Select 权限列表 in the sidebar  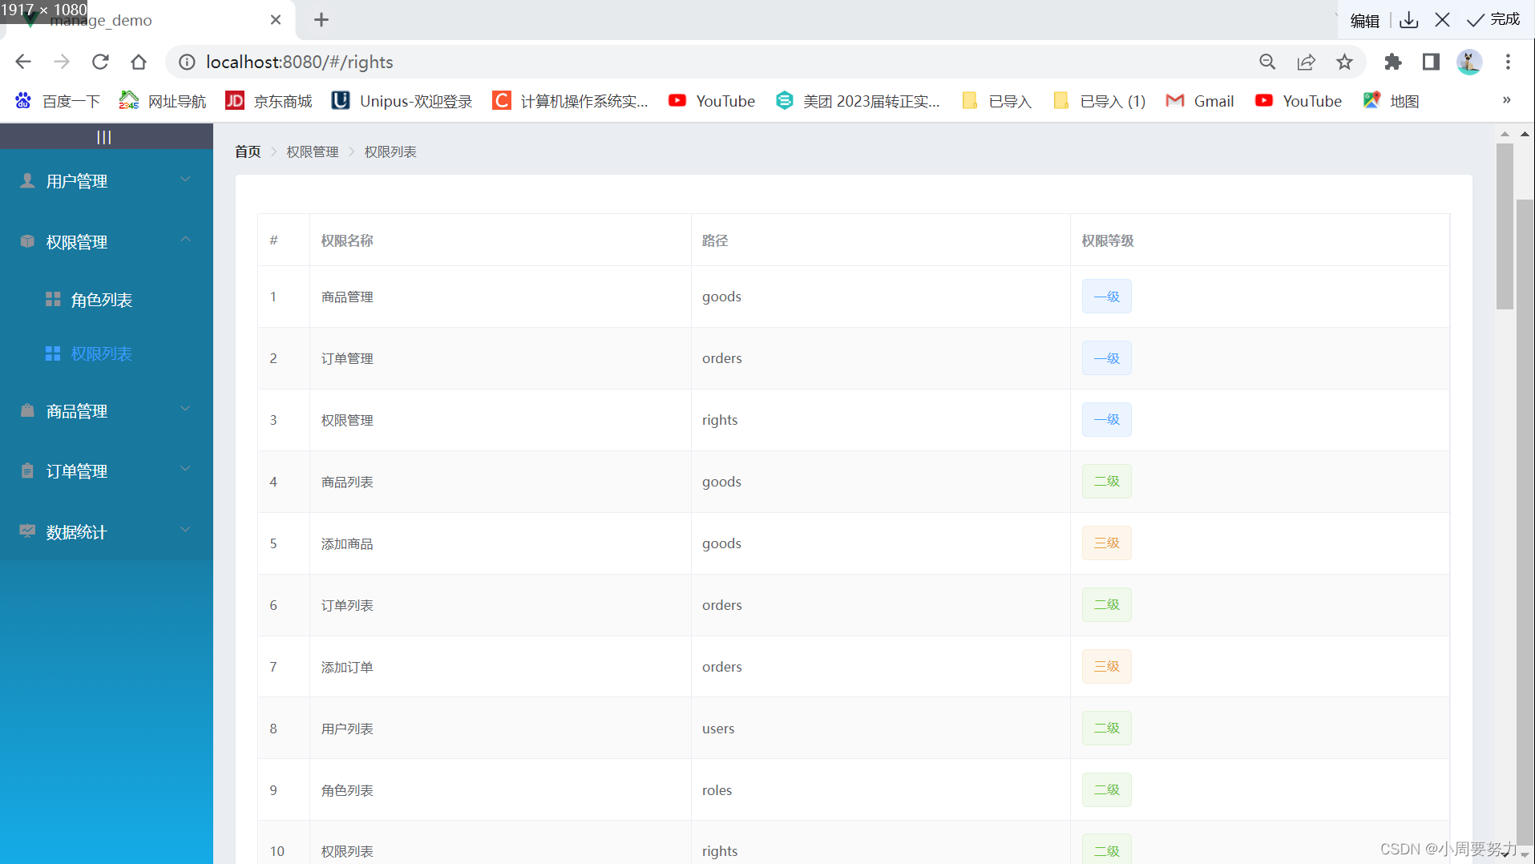coord(107,353)
